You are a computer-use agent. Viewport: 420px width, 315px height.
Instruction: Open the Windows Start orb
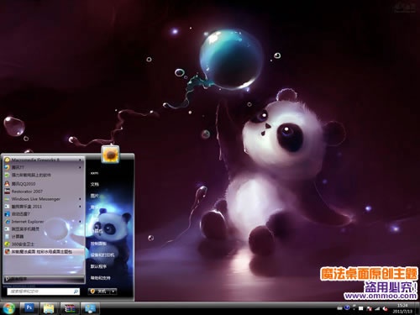coord(8,308)
